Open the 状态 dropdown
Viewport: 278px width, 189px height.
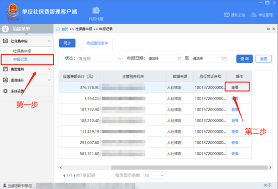pos(100,58)
